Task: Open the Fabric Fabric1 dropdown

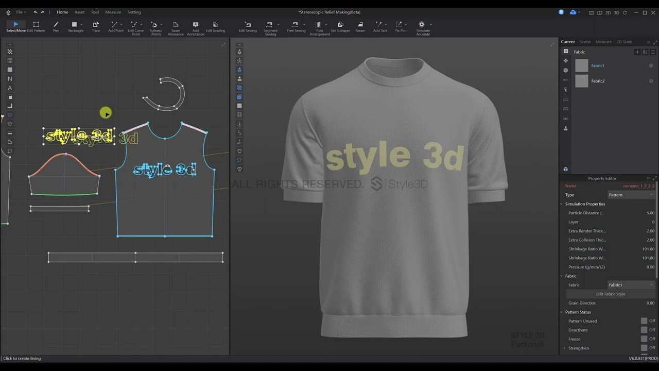Action: click(x=631, y=285)
